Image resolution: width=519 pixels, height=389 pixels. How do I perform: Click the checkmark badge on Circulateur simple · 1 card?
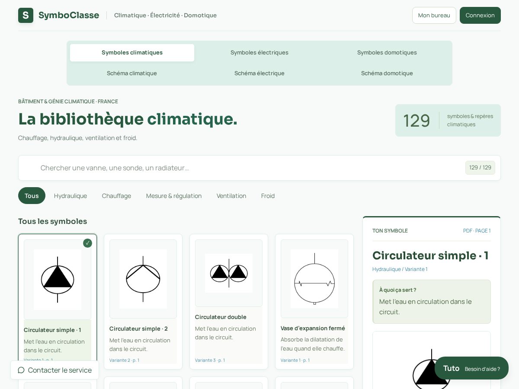[x=87, y=243]
